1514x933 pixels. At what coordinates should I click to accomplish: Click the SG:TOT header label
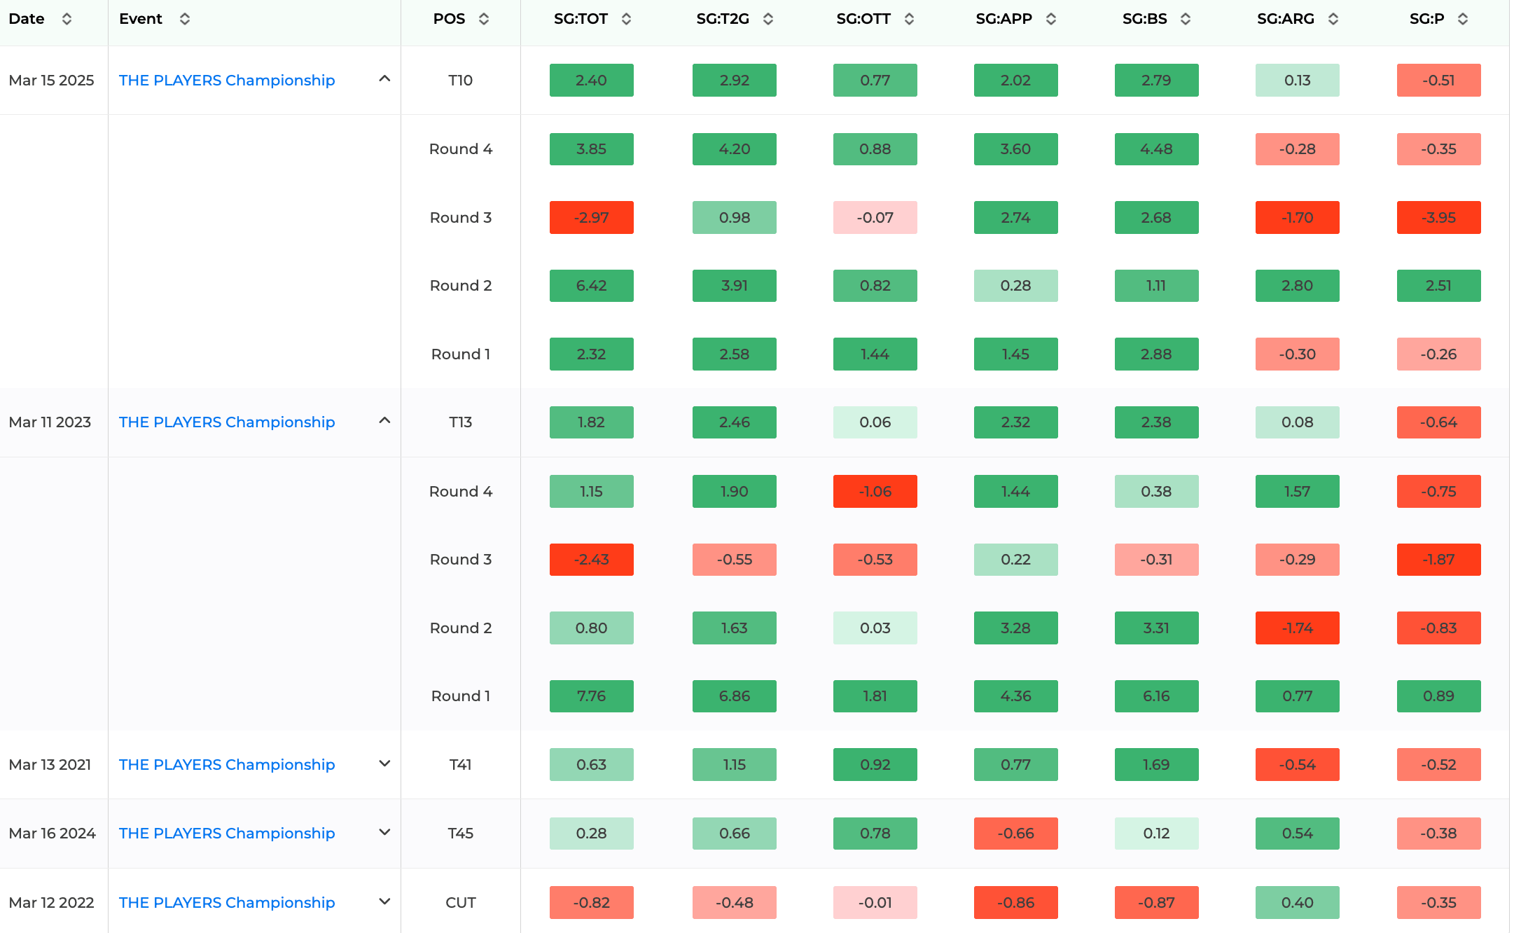point(581,19)
